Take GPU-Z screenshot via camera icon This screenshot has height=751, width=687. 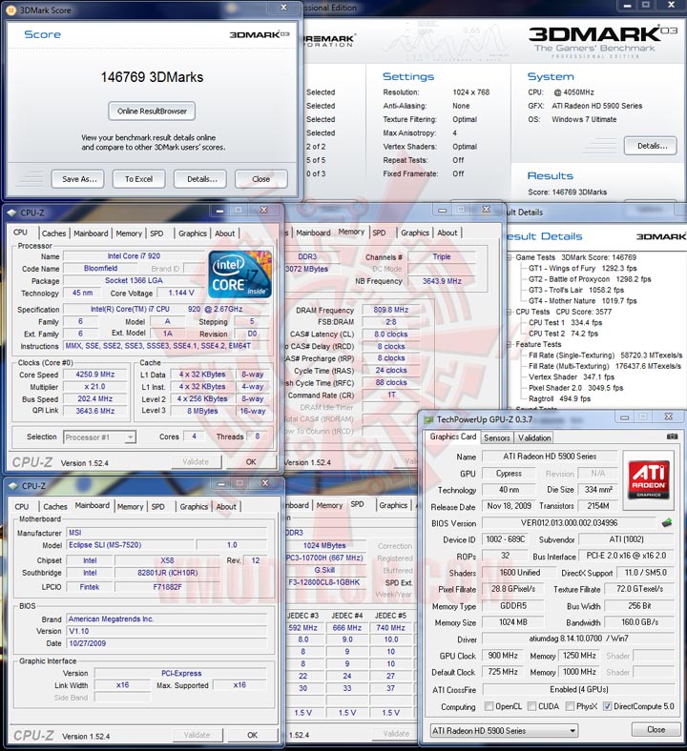point(672,436)
